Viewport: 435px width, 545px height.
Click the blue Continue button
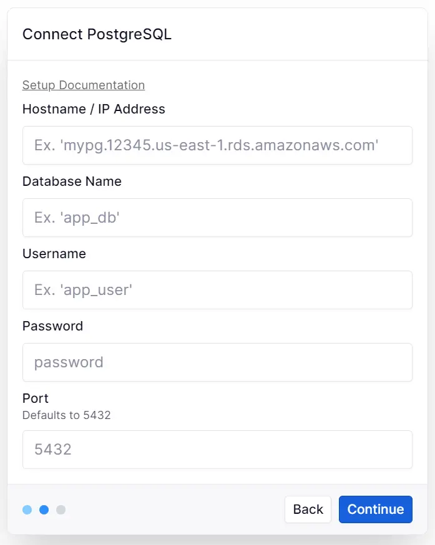point(375,509)
